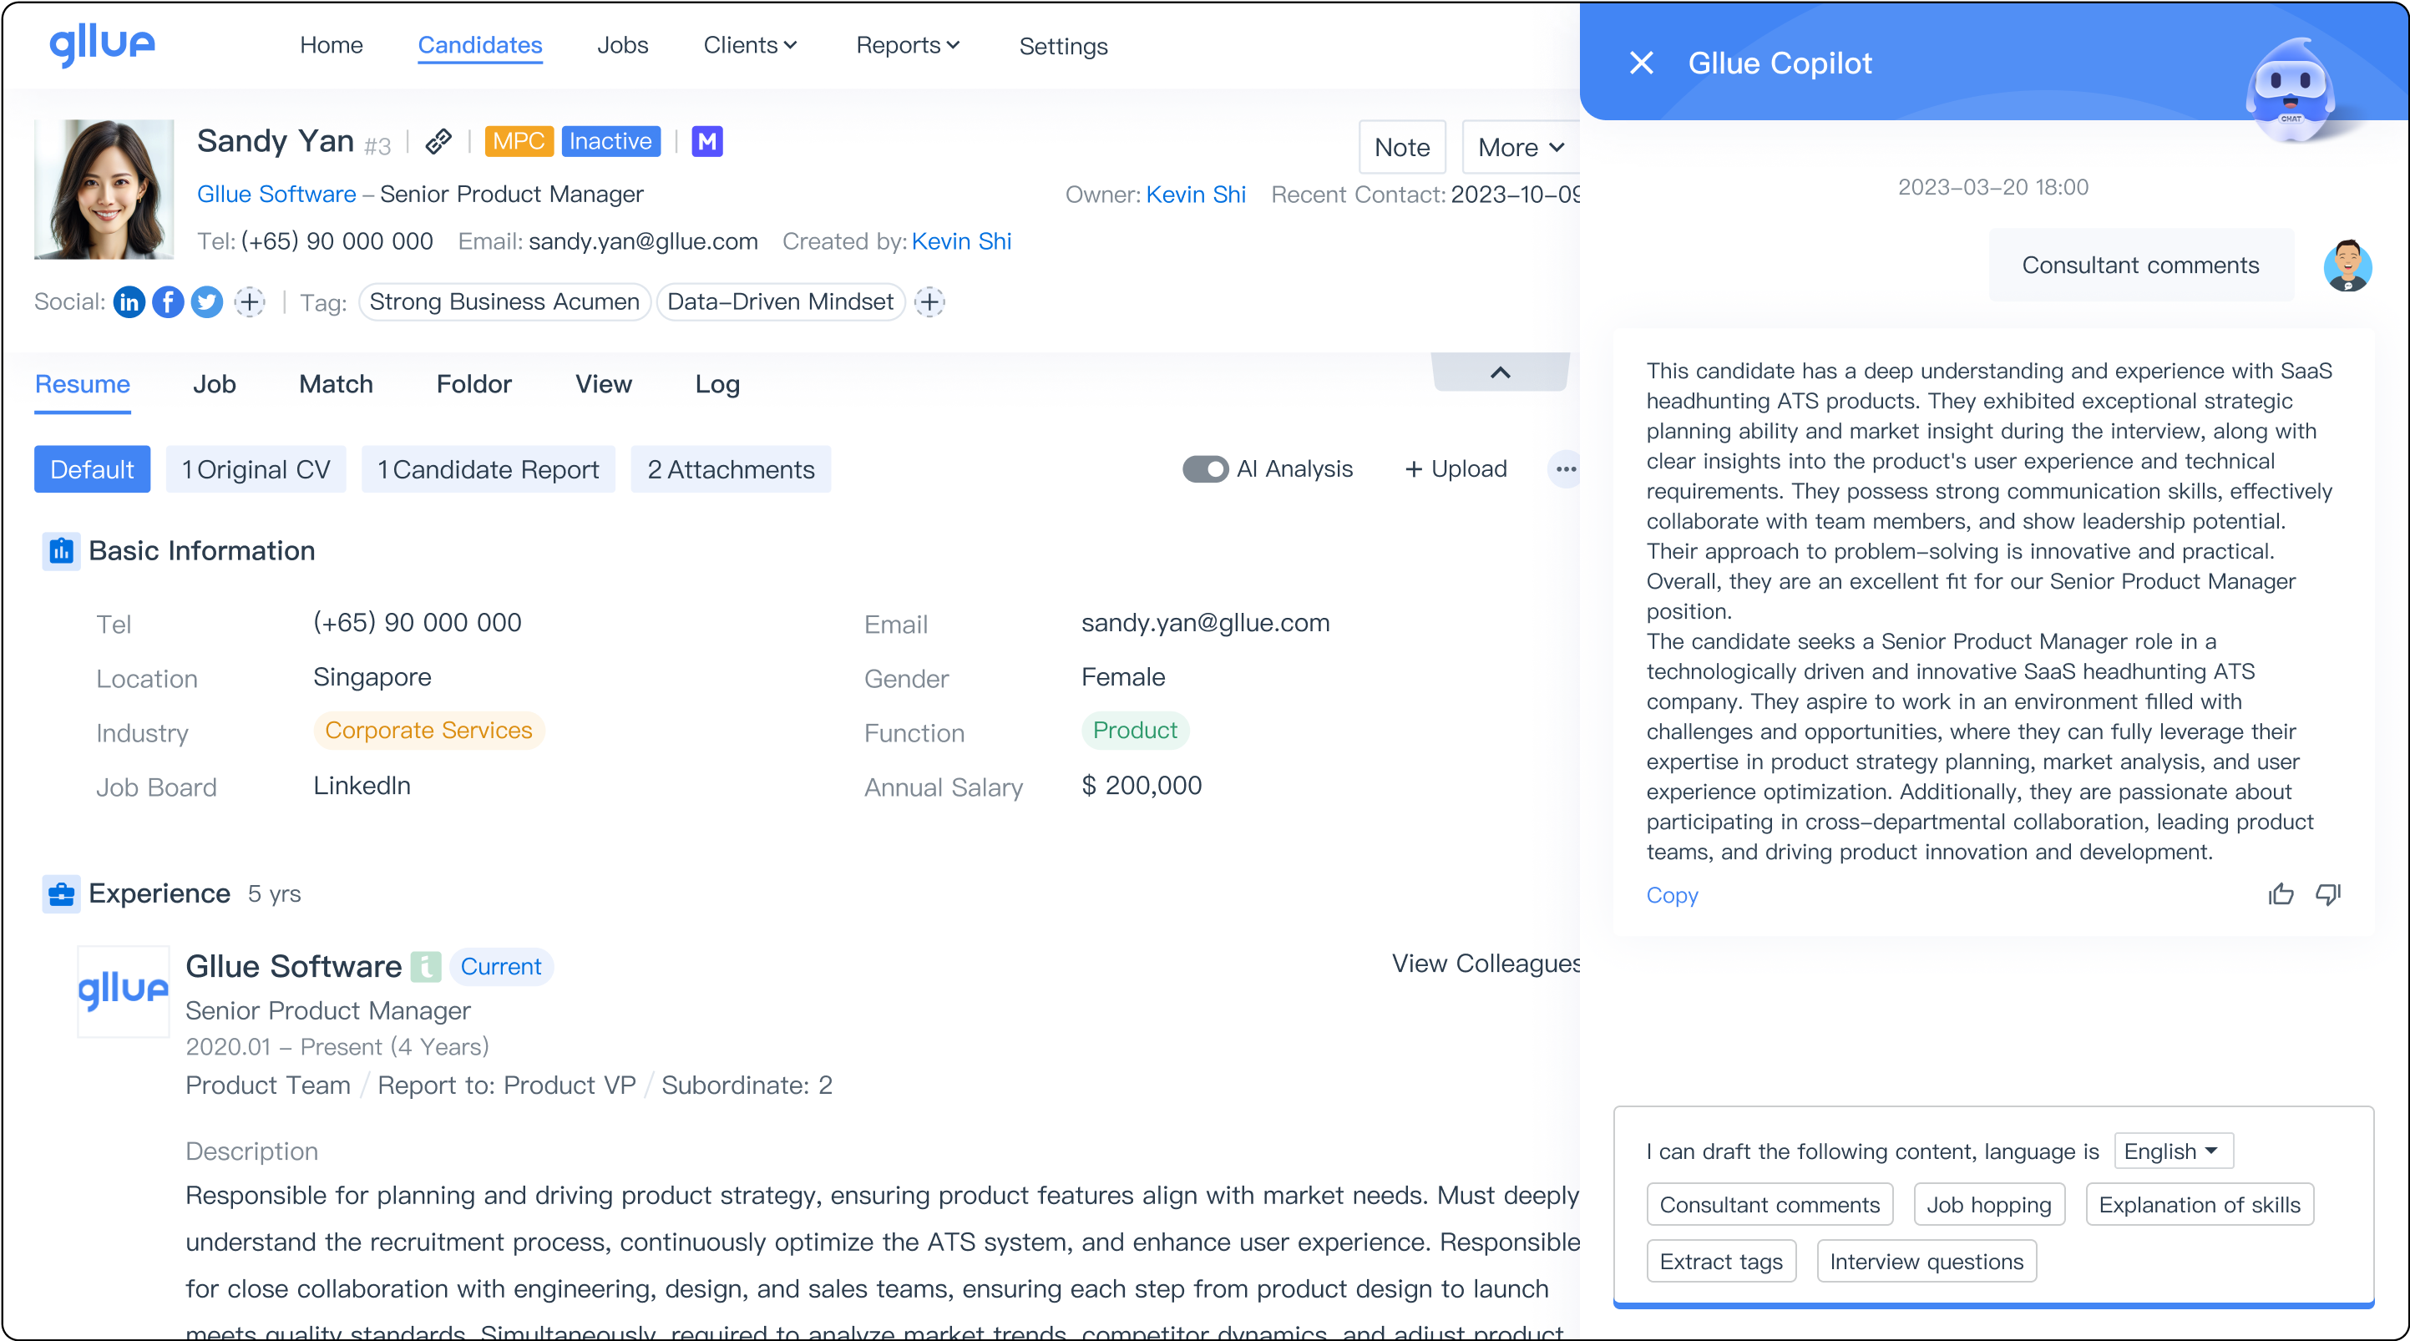Click the Consultant comments chat message

click(2140, 266)
